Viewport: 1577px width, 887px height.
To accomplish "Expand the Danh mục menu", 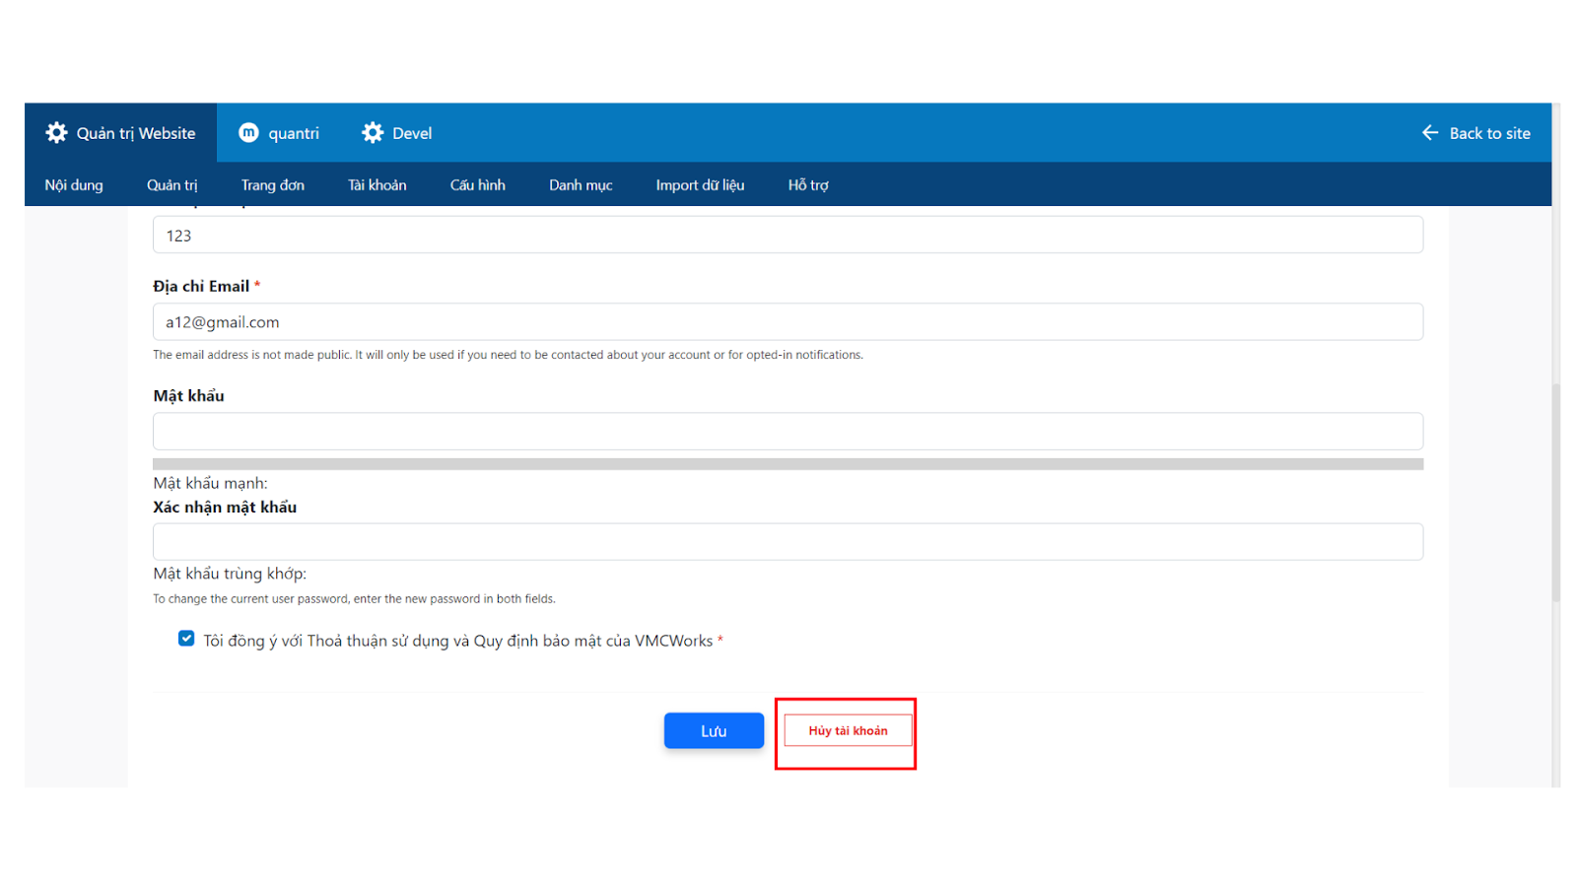I will pyautogui.click(x=581, y=185).
